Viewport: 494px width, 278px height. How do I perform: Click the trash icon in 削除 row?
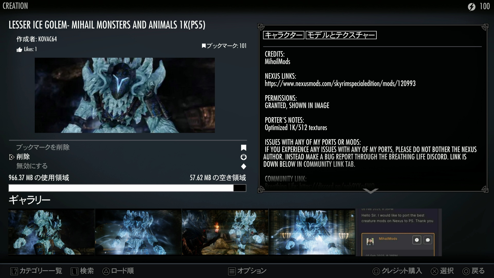click(x=243, y=157)
